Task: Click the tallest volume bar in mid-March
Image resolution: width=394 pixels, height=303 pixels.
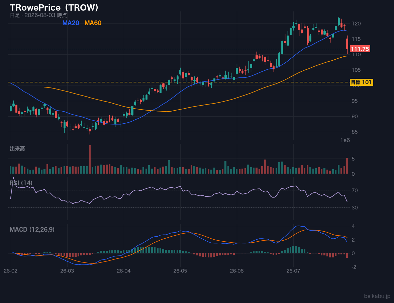Action: [90, 160]
